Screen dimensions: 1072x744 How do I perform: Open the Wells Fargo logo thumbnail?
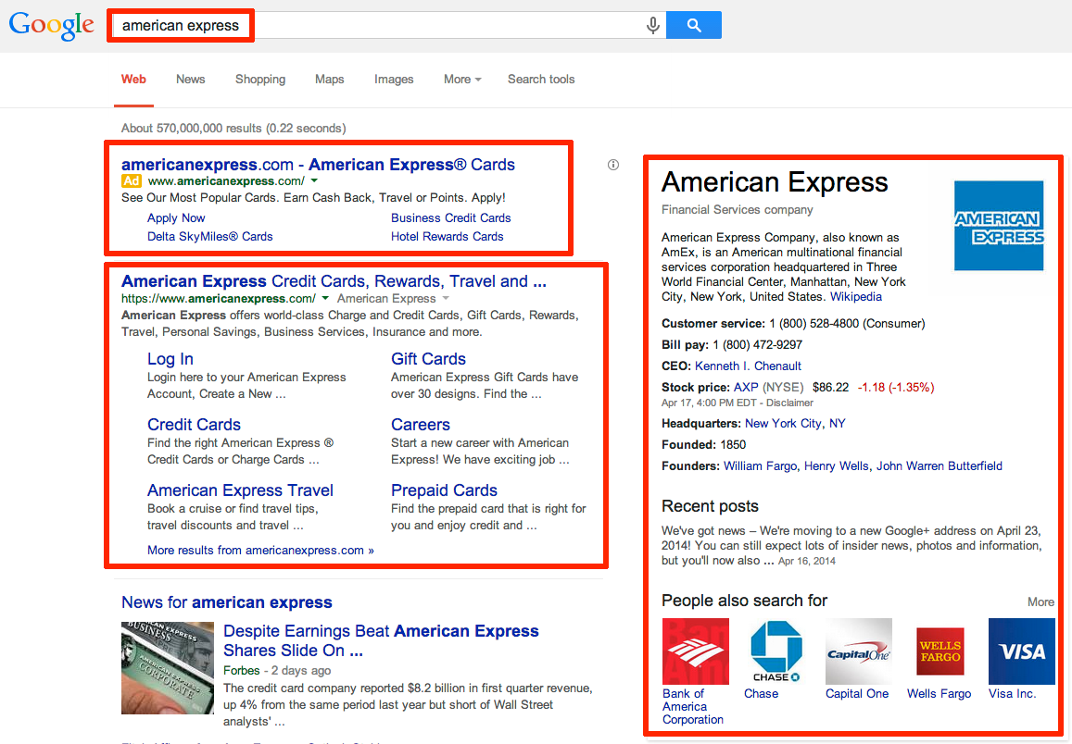click(x=940, y=651)
